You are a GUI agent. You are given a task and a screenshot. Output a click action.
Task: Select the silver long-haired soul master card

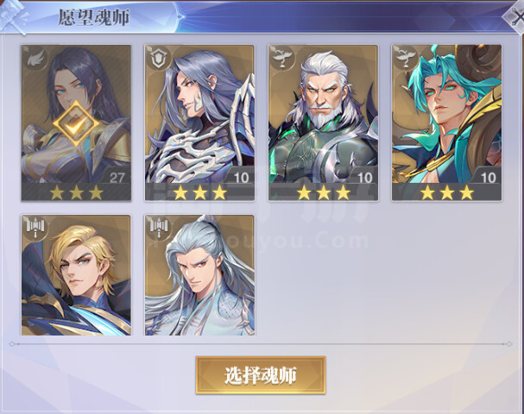(199, 275)
